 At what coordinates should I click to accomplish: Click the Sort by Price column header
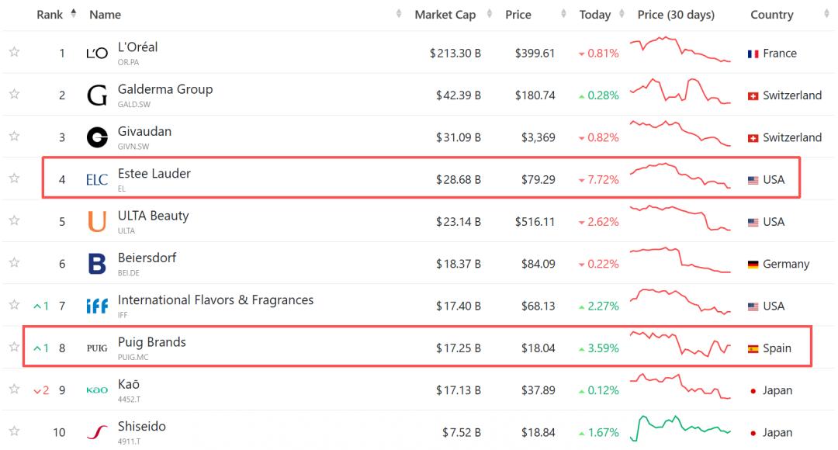click(x=518, y=15)
